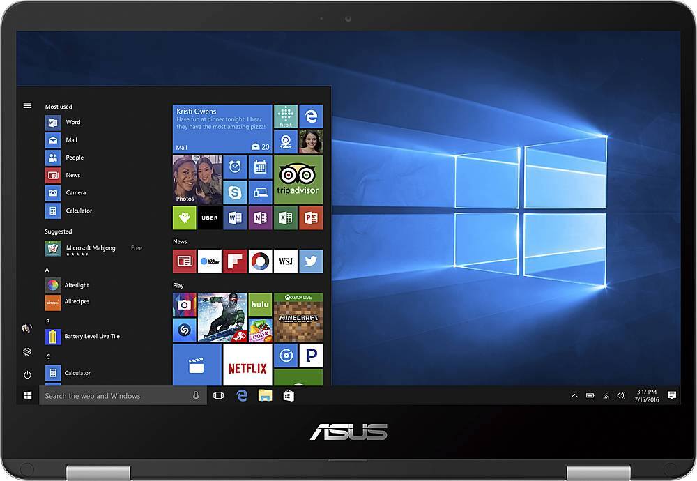Image resolution: width=697 pixels, height=481 pixels.
Task: Open the Twitter tile in News group
Action: [x=309, y=261]
